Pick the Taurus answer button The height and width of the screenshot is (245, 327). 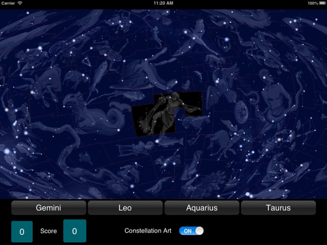click(x=278, y=208)
